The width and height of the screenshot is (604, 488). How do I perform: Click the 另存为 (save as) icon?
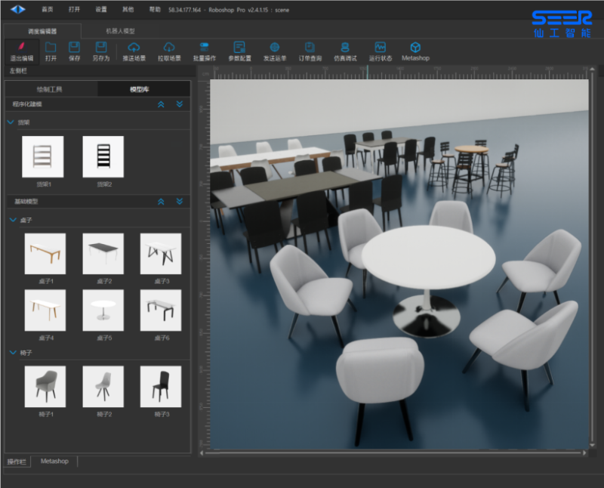click(x=101, y=48)
